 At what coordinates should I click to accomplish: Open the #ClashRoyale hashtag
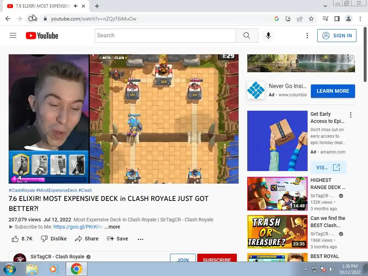[22, 190]
